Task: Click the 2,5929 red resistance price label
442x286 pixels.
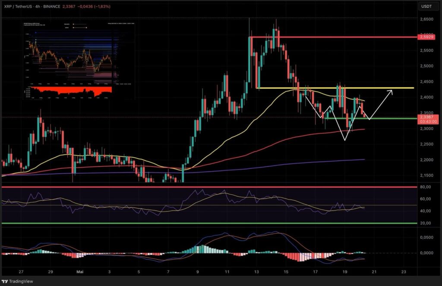Action: (x=426, y=38)
